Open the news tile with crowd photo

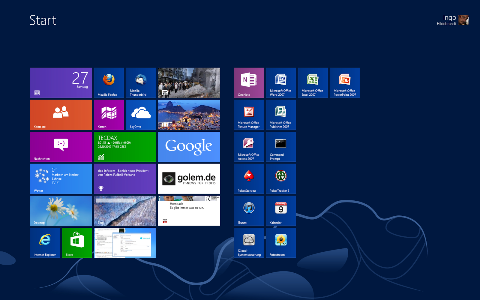(x=189, y=83)
